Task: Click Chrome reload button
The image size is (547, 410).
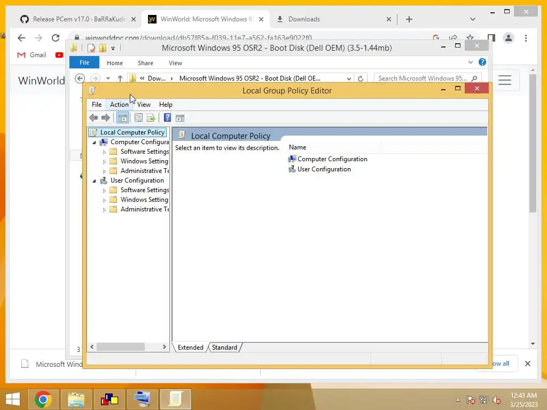Action: pos(56,38)
